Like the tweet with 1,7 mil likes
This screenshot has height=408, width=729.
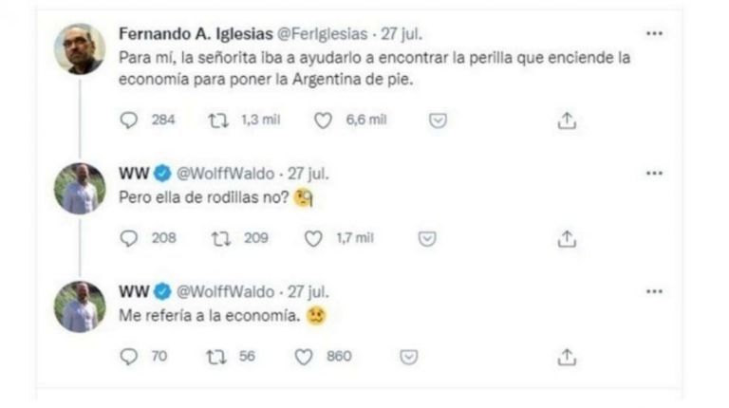(x=313, y=238)
